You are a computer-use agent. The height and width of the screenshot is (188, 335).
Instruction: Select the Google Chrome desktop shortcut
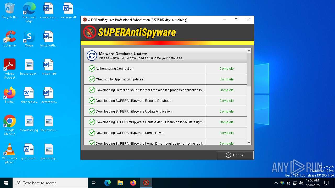coord(10,125)
